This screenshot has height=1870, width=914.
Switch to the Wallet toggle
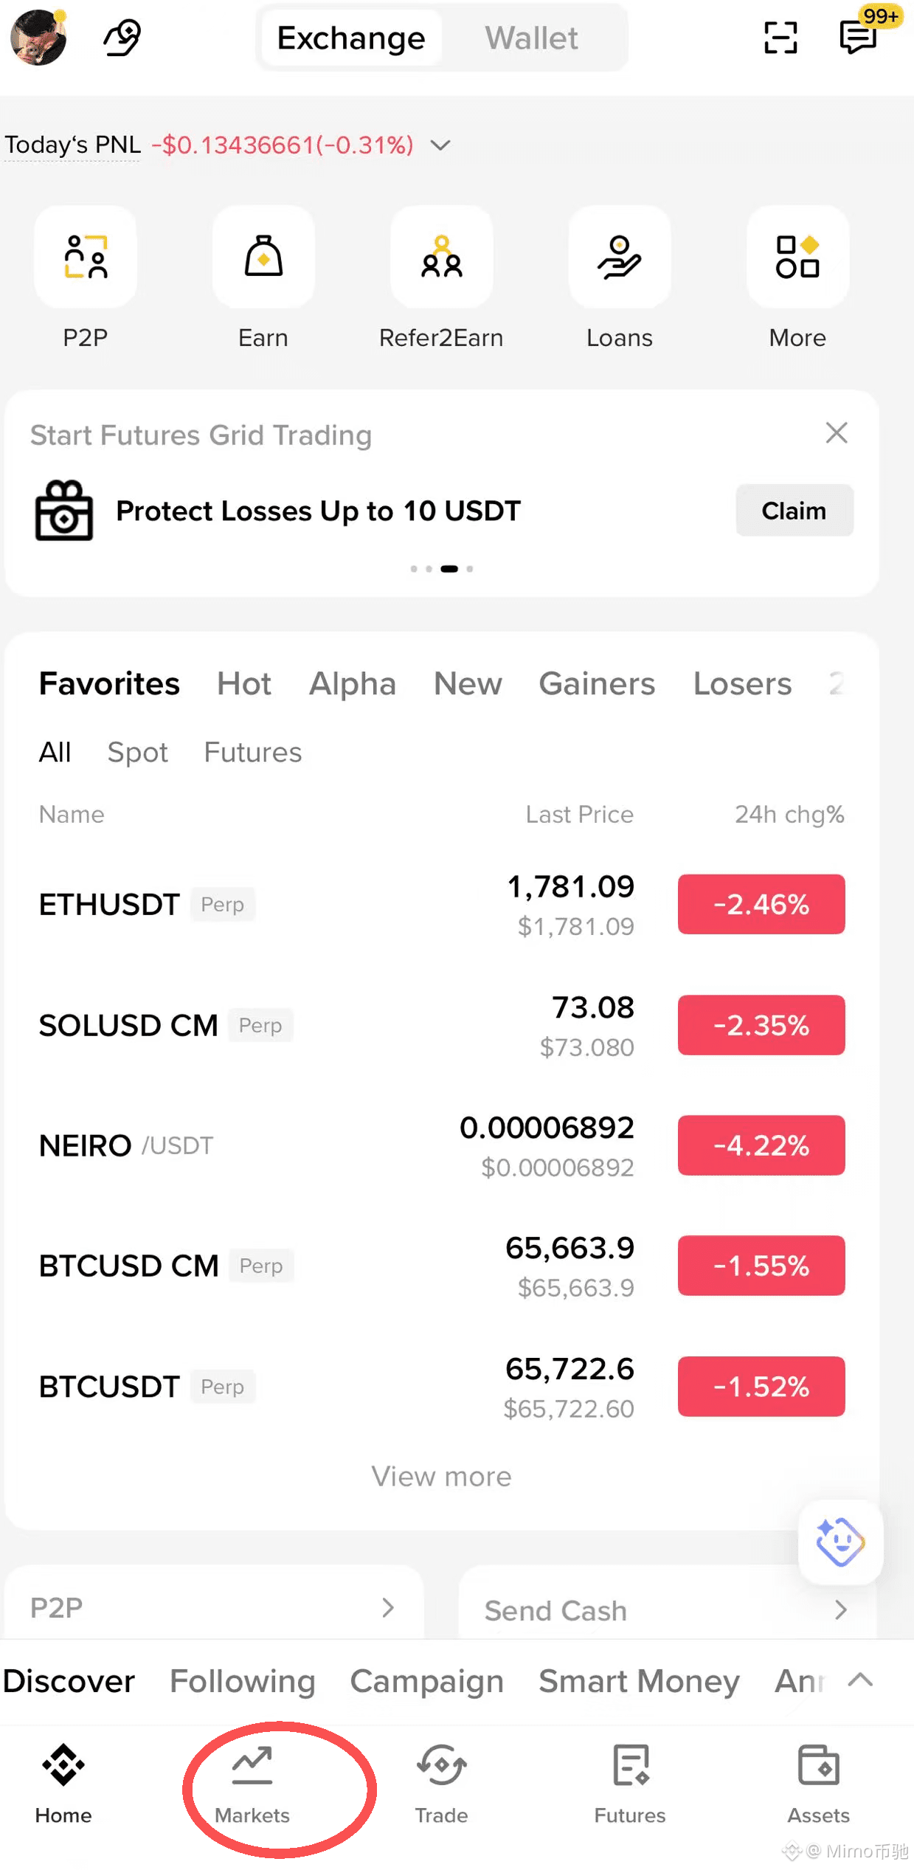531,38
